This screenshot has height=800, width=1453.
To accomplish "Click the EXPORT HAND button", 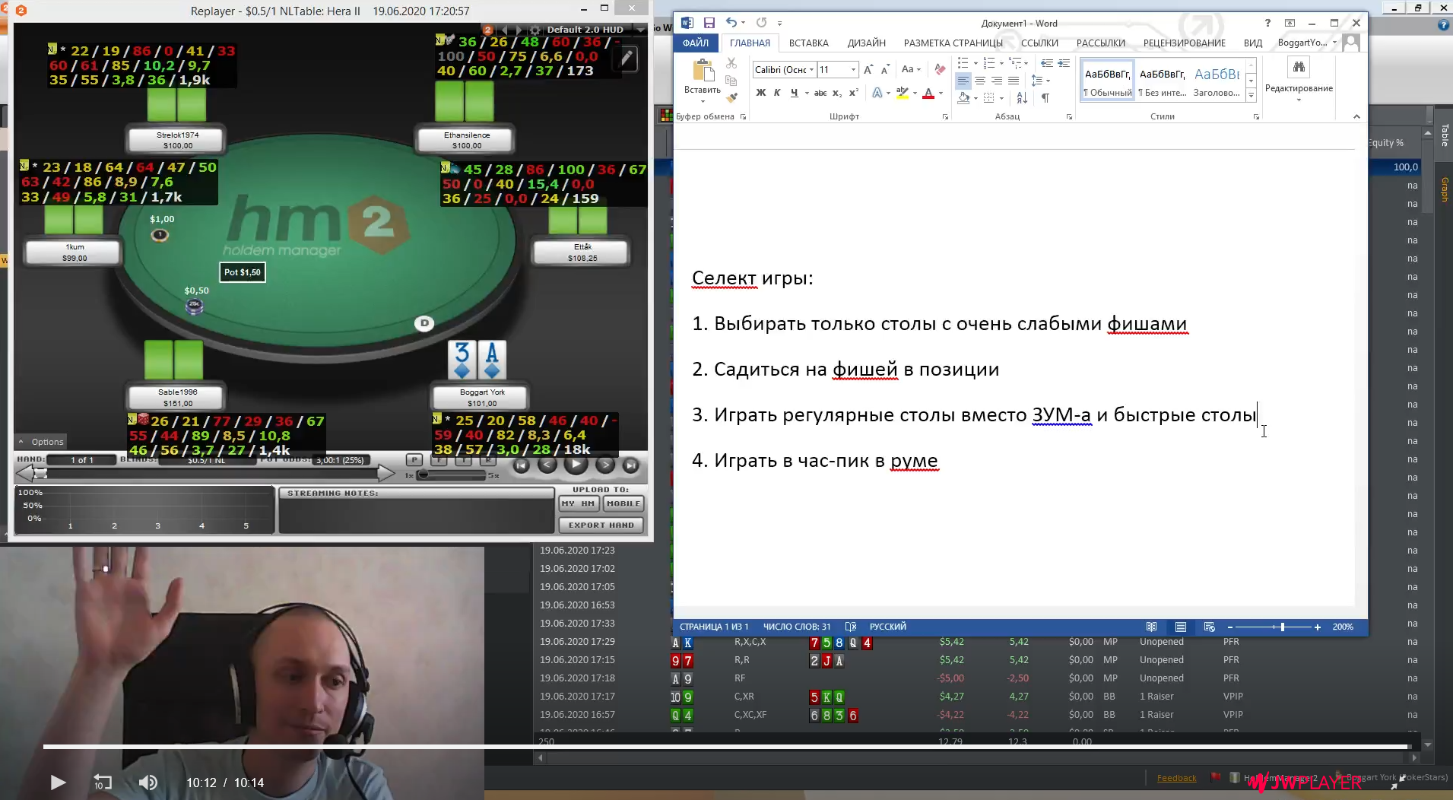I will [x=601, y=525].
